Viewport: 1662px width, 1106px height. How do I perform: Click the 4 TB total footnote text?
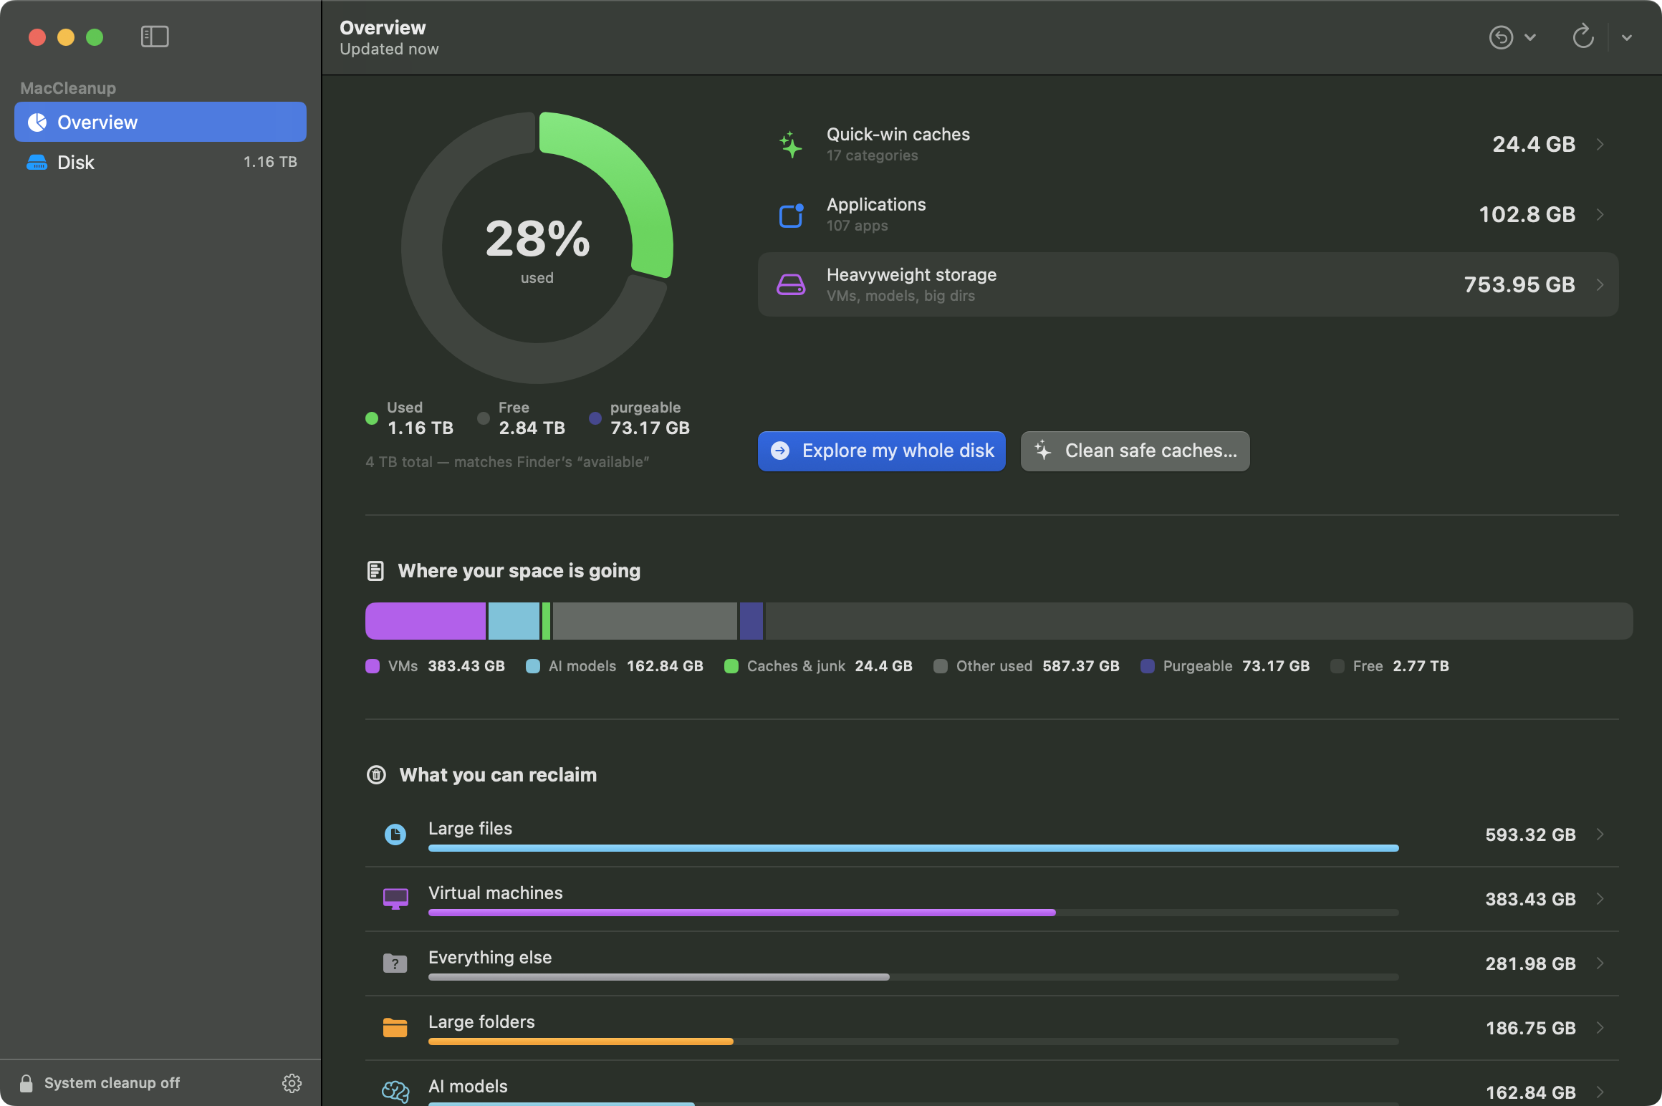pyautogui.click(x=507, y=462)
